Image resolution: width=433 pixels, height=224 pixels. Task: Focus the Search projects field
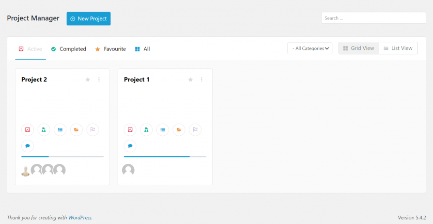point(373,18)
